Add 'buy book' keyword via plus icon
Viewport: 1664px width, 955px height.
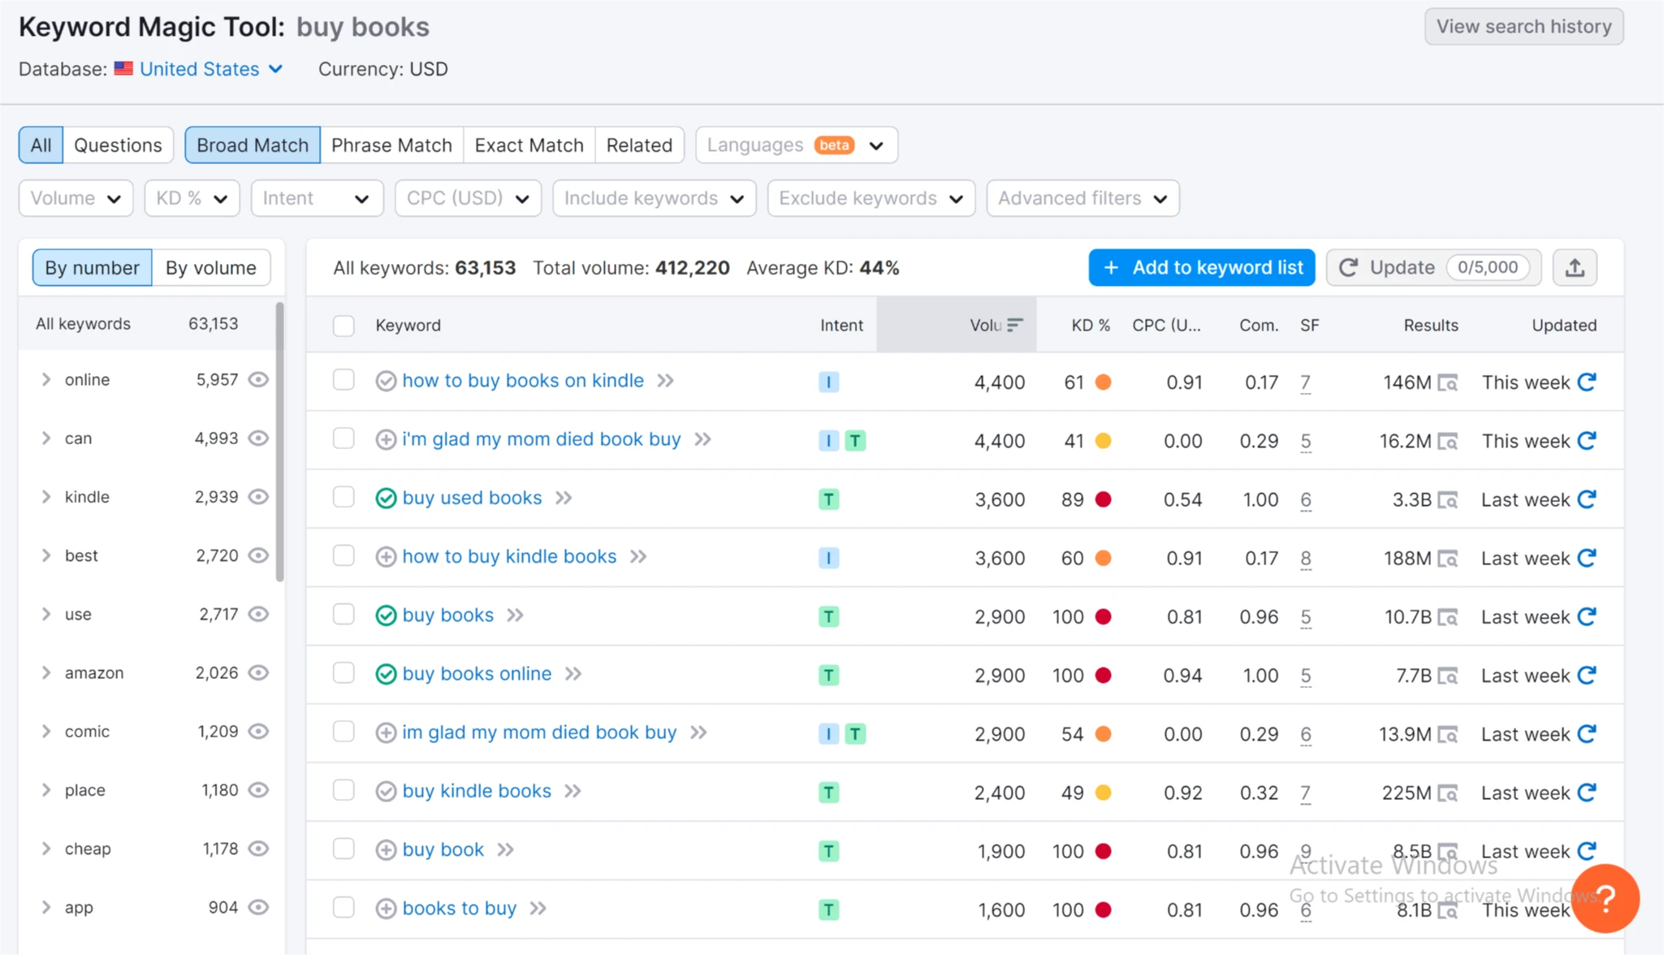(386, 850)
